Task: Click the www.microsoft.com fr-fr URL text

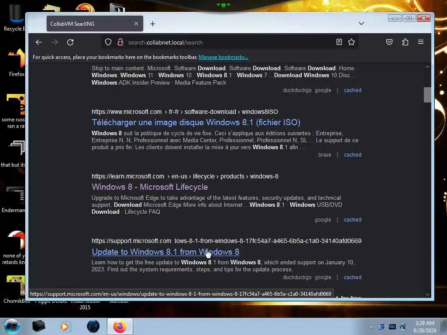Action: (185, 112)
